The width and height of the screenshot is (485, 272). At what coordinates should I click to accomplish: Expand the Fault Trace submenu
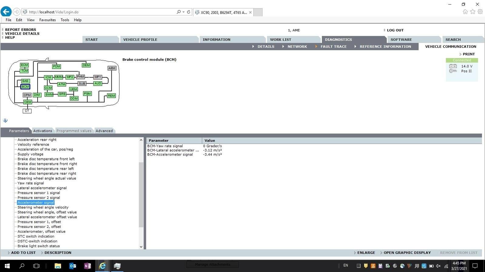click(333, 47)
